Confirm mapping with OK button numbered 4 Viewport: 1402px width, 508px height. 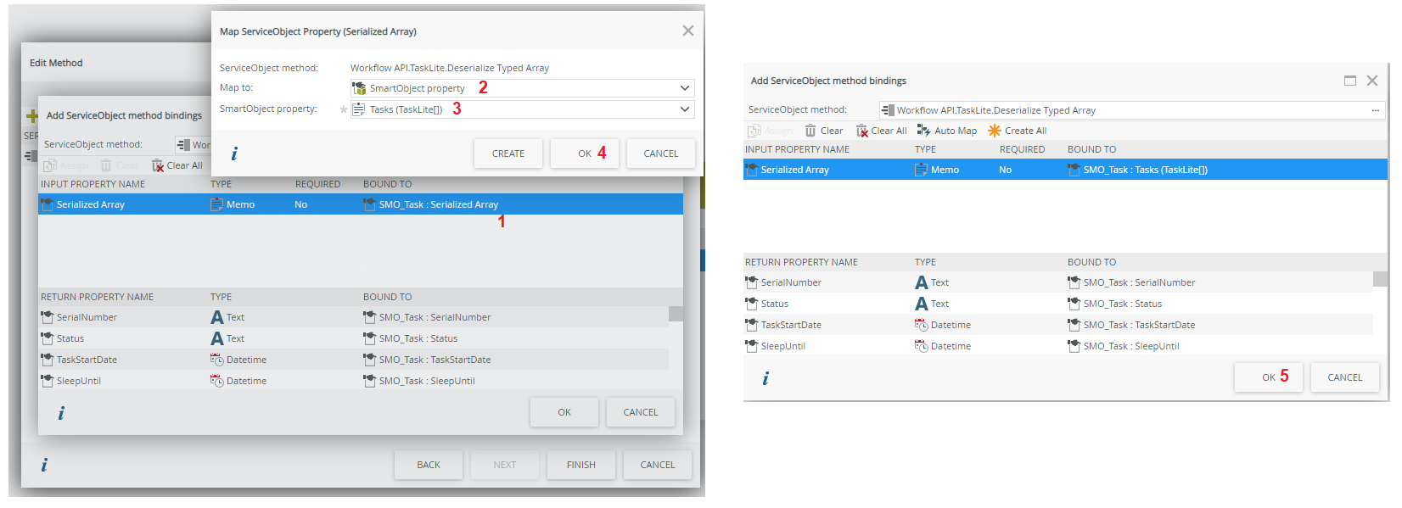[x=585, y=154]
